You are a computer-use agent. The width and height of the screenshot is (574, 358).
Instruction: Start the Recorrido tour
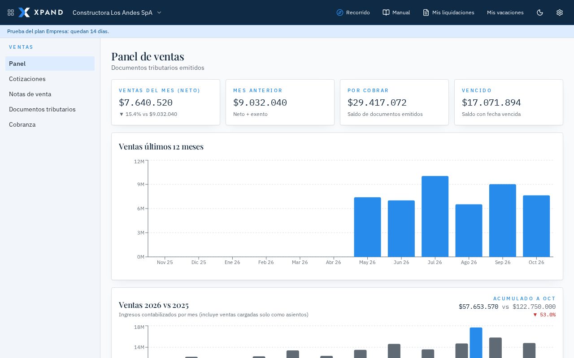point(353,13)
